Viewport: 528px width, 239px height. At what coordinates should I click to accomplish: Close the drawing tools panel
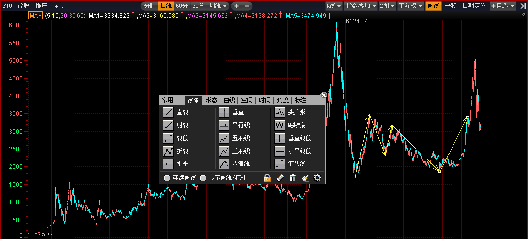click(324, 95)
